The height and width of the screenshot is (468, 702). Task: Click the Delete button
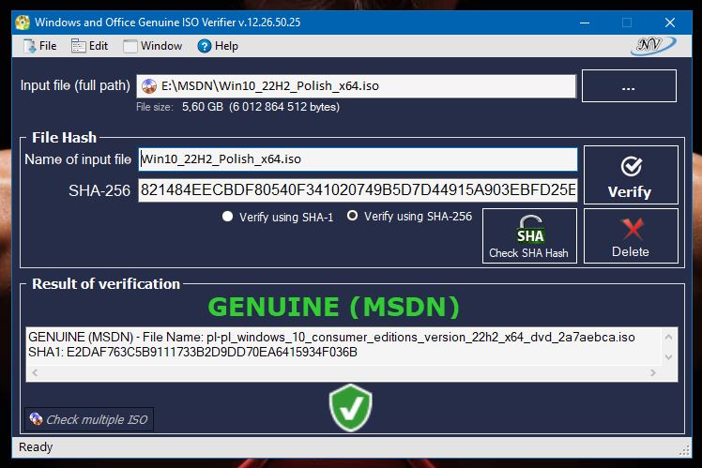click(x=631, y=235)
